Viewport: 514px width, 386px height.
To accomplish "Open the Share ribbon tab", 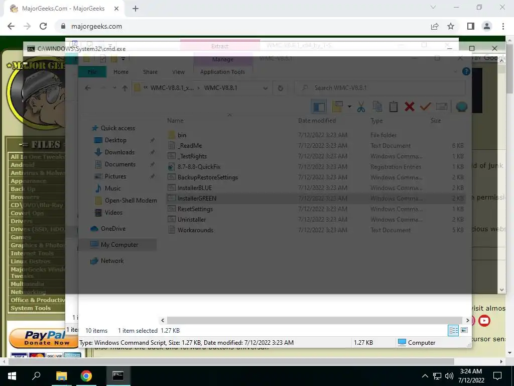I will [x=150, y=72].
